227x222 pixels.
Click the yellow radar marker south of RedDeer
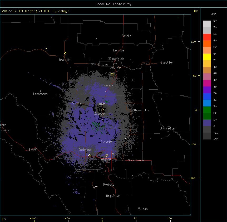[x=112, y=74]
